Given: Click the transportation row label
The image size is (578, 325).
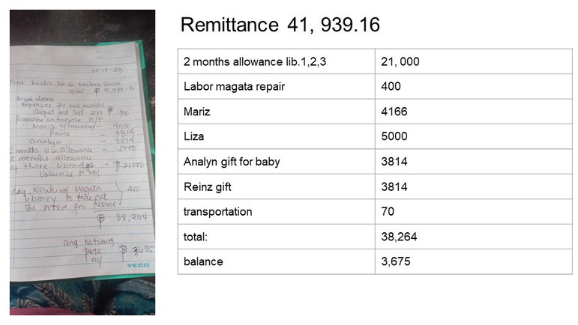Looking at the screenshot, I should pos(218,212).
